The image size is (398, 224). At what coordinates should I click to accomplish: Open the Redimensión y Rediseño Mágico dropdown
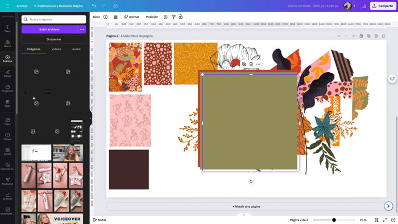pos(59,6)
